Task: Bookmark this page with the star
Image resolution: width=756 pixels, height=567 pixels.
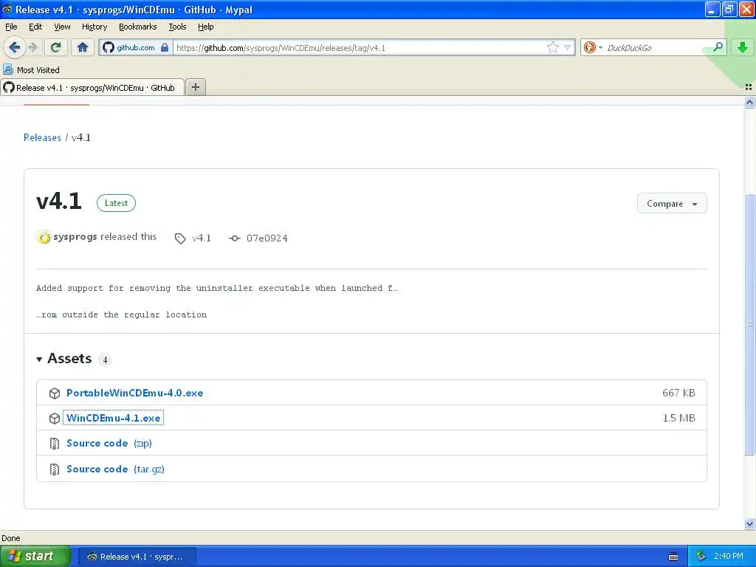Action: [552, 47]
